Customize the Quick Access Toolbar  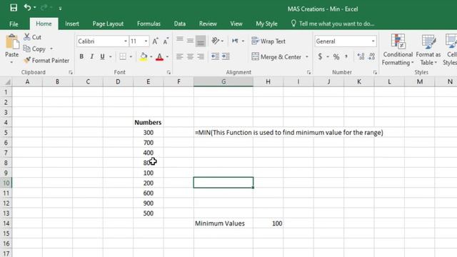point(60,9)
